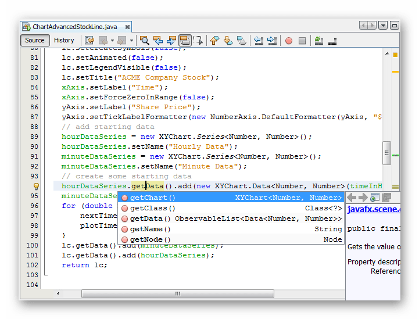Click the Find Previous Occurrence icon

[x=158, y=41]
